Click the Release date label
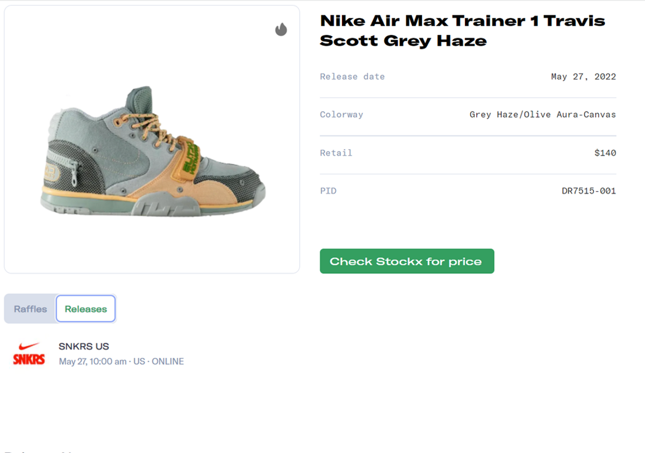 point(353,76)
